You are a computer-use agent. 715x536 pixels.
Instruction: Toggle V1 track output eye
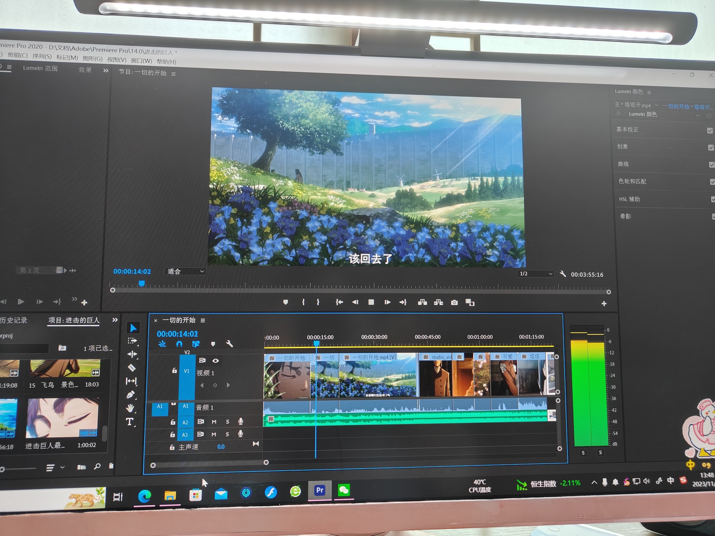pyautogui.click(x=216, y=361)
